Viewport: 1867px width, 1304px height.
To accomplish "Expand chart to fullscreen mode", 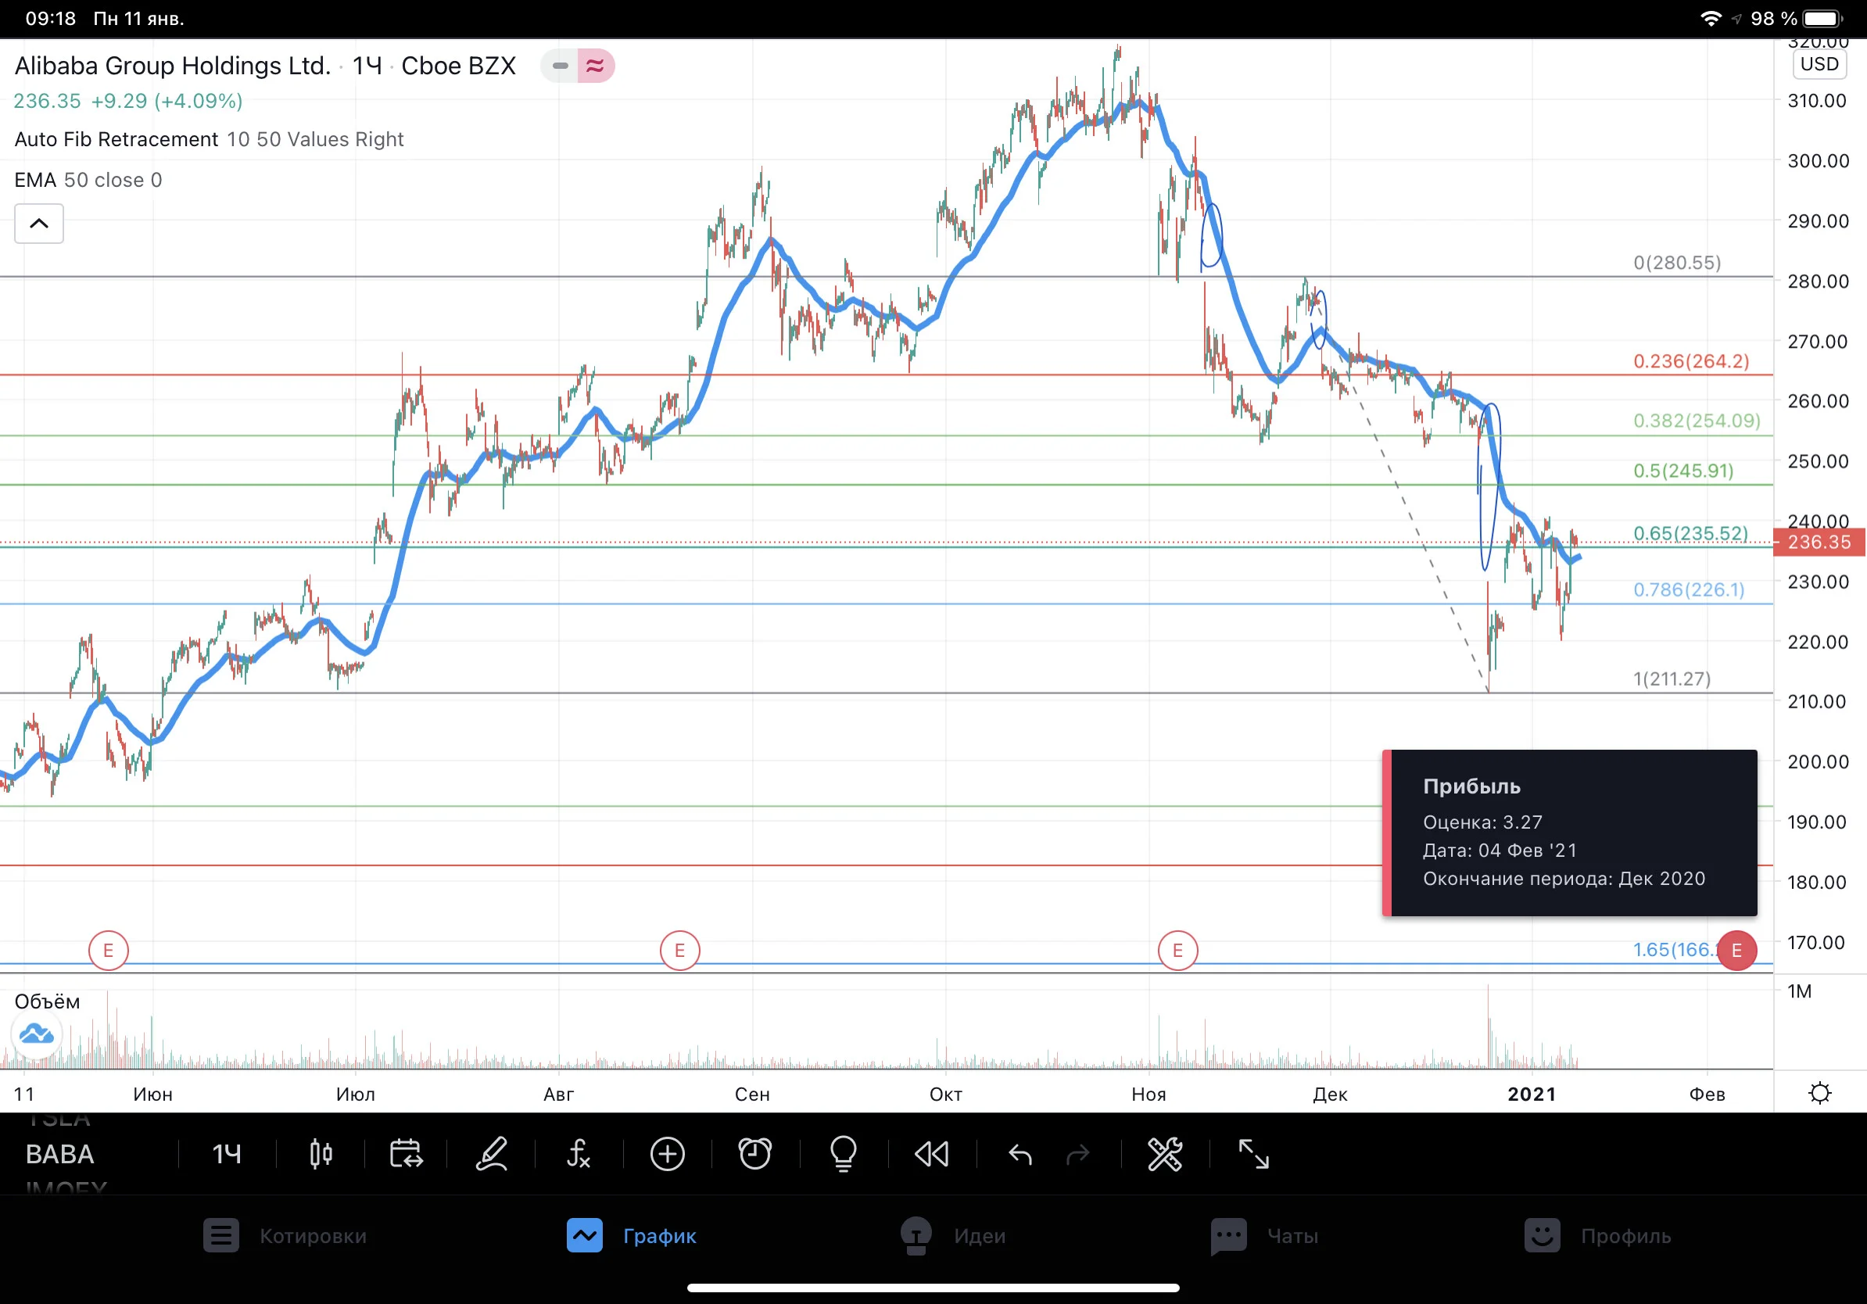I will tap(1253, 1154).
